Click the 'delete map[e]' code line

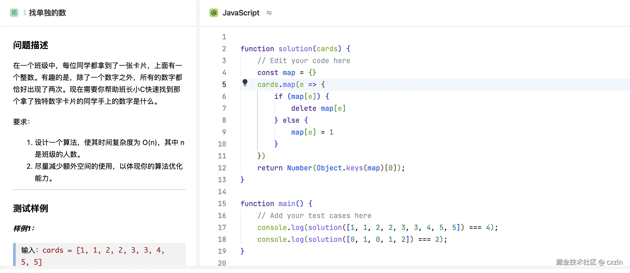coord(318,108)
